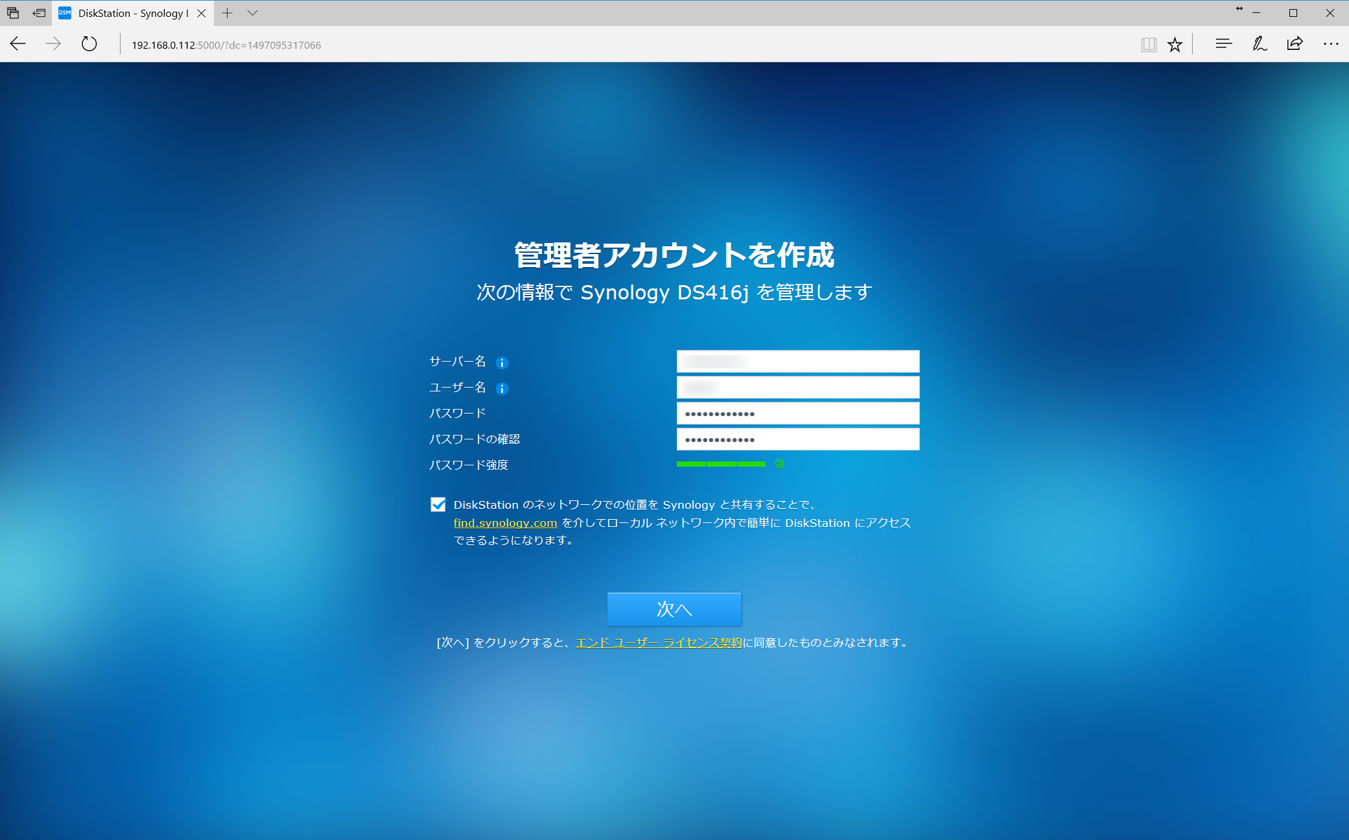Open the Hub favorites list icon

click(1223, 44)
